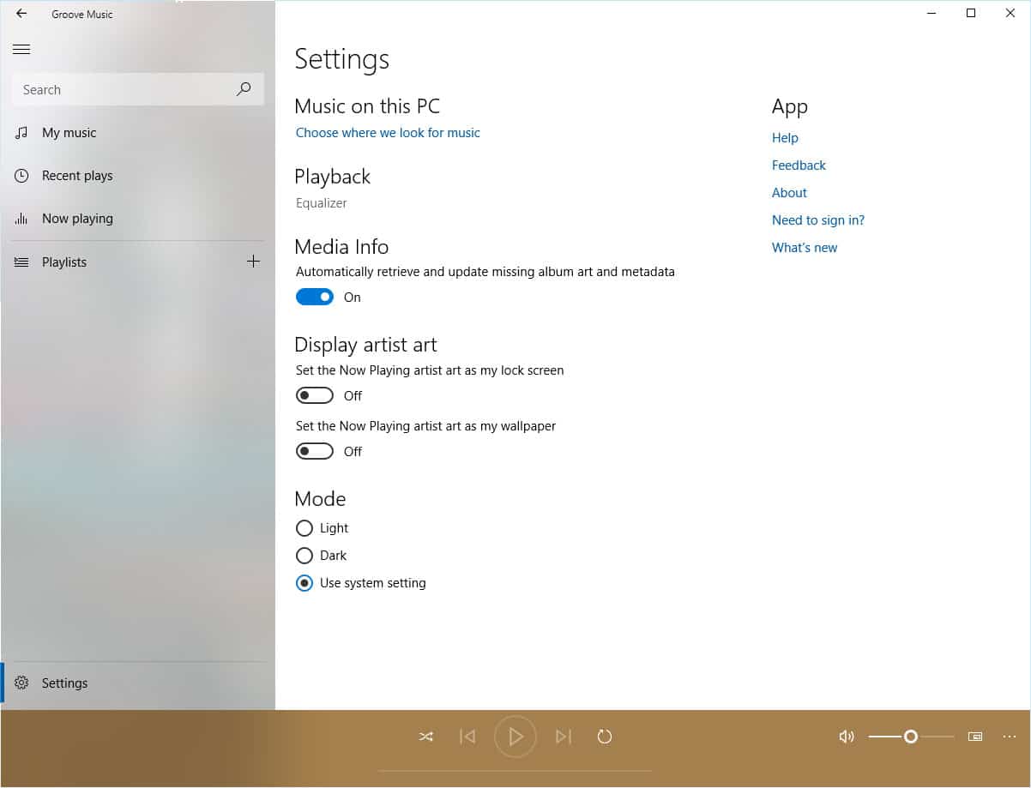Open the Help link
Viewport: 1031px width, 788px height.
pos(785,138)
